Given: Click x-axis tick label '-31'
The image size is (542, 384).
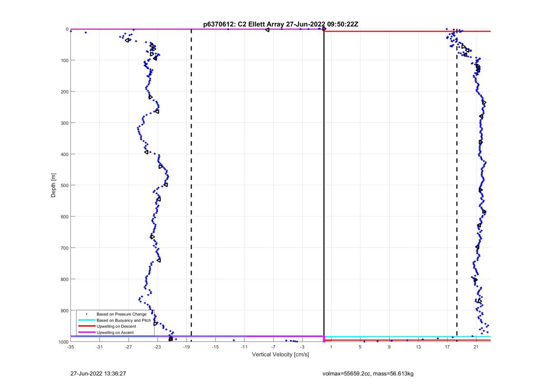Looking at the screenshot, I should [99, 347].
